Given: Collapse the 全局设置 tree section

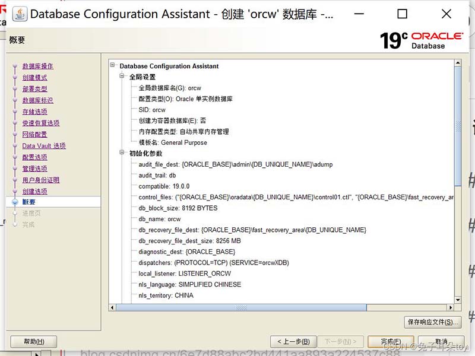Looking at the screenshot, I should click(123, 77).
